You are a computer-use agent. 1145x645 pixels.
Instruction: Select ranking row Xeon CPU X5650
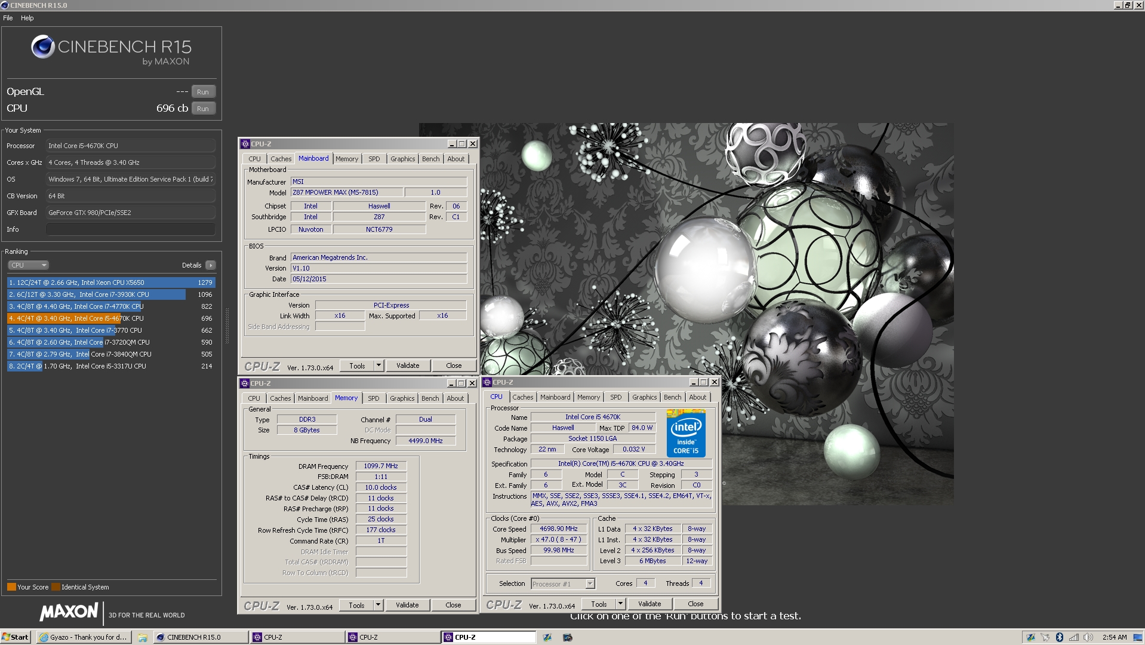pyautogui.click(x=111, y=282)
